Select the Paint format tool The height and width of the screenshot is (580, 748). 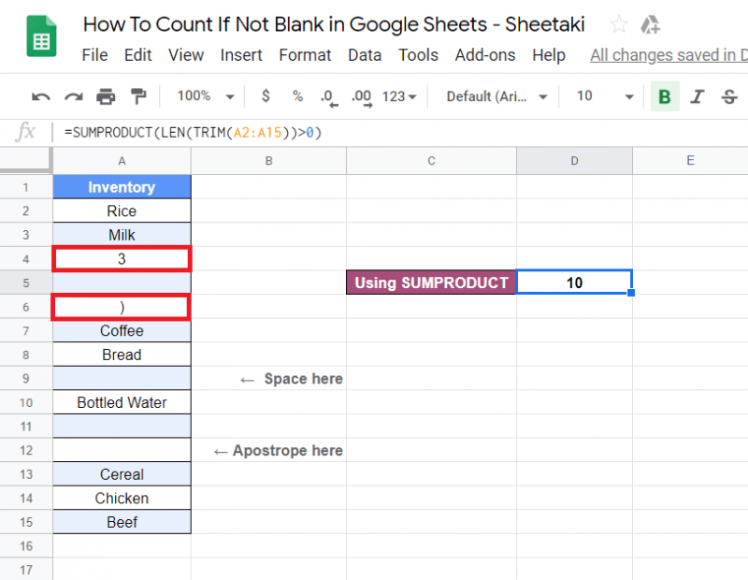click(137, 96)
